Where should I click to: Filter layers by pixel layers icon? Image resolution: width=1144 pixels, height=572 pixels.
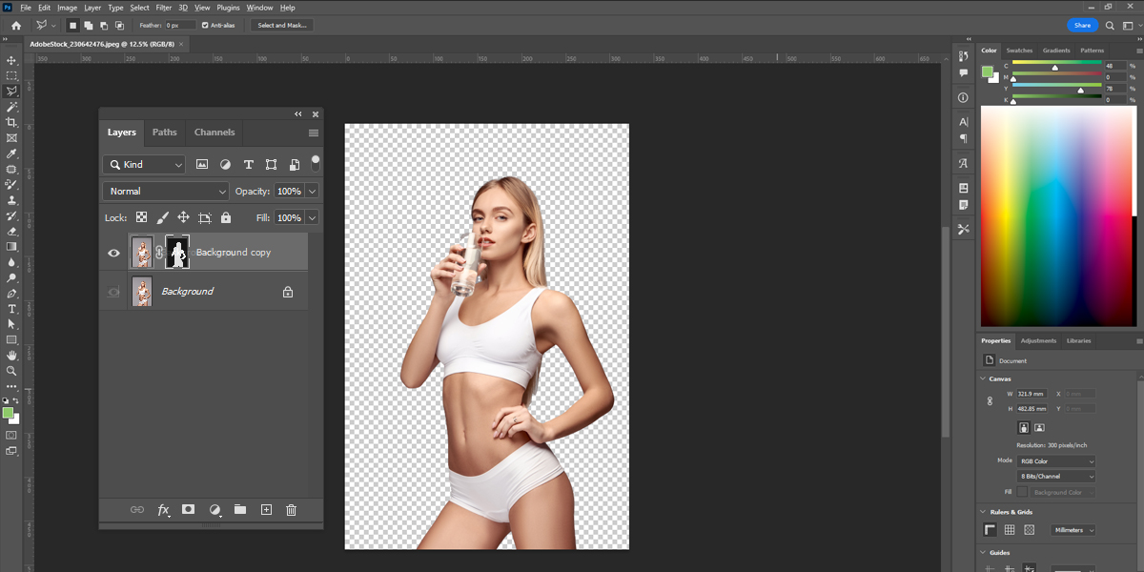tap(202, 164)
